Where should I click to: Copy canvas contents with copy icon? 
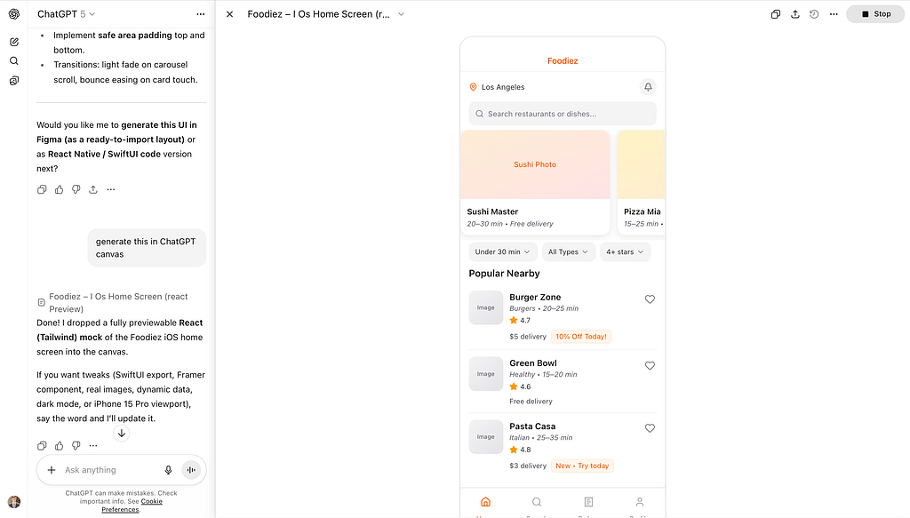[x=776, y=14]
